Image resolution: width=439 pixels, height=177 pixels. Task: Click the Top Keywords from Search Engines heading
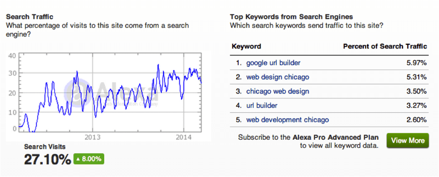pyautogui.click(x=292, y=17)
